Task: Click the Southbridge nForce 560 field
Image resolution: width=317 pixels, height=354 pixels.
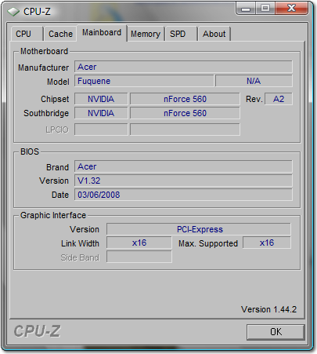Action: 185,113
